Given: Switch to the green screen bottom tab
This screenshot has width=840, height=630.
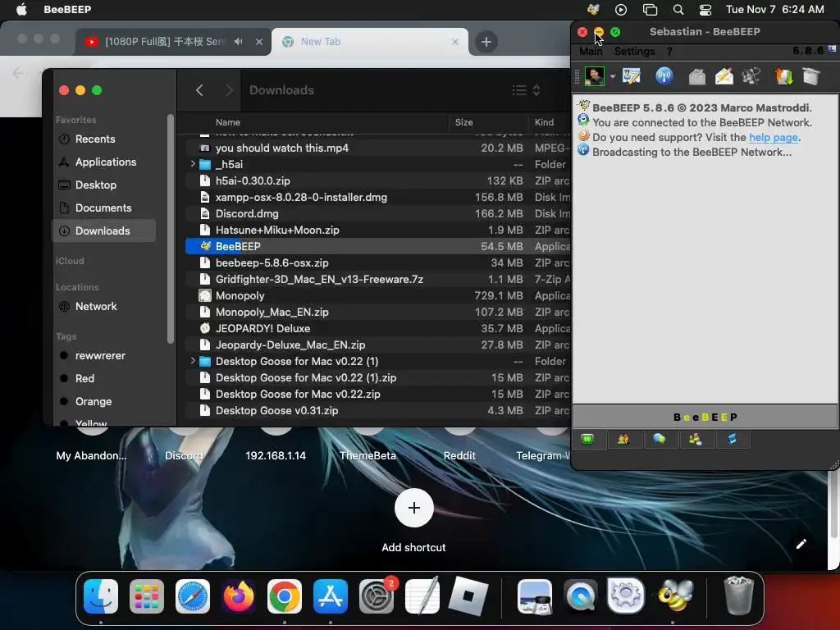Looking at the screenshot, I should [x=587, y=440].
